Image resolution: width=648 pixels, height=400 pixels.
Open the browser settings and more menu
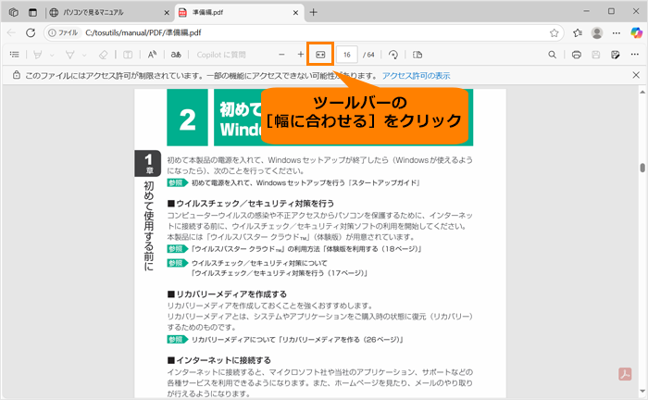click(x=617, y=32)
